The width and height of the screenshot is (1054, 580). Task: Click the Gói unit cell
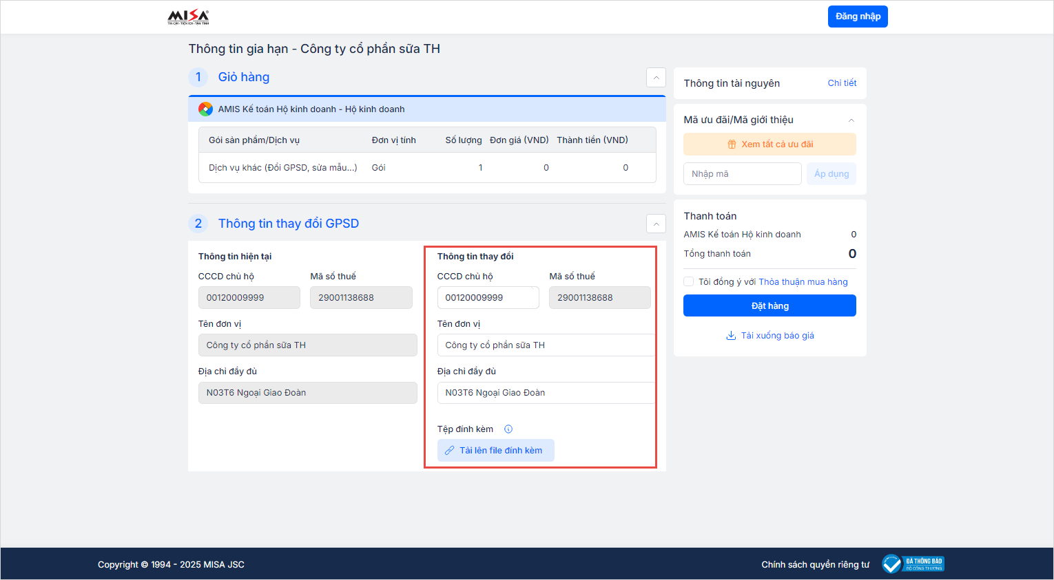379,168
